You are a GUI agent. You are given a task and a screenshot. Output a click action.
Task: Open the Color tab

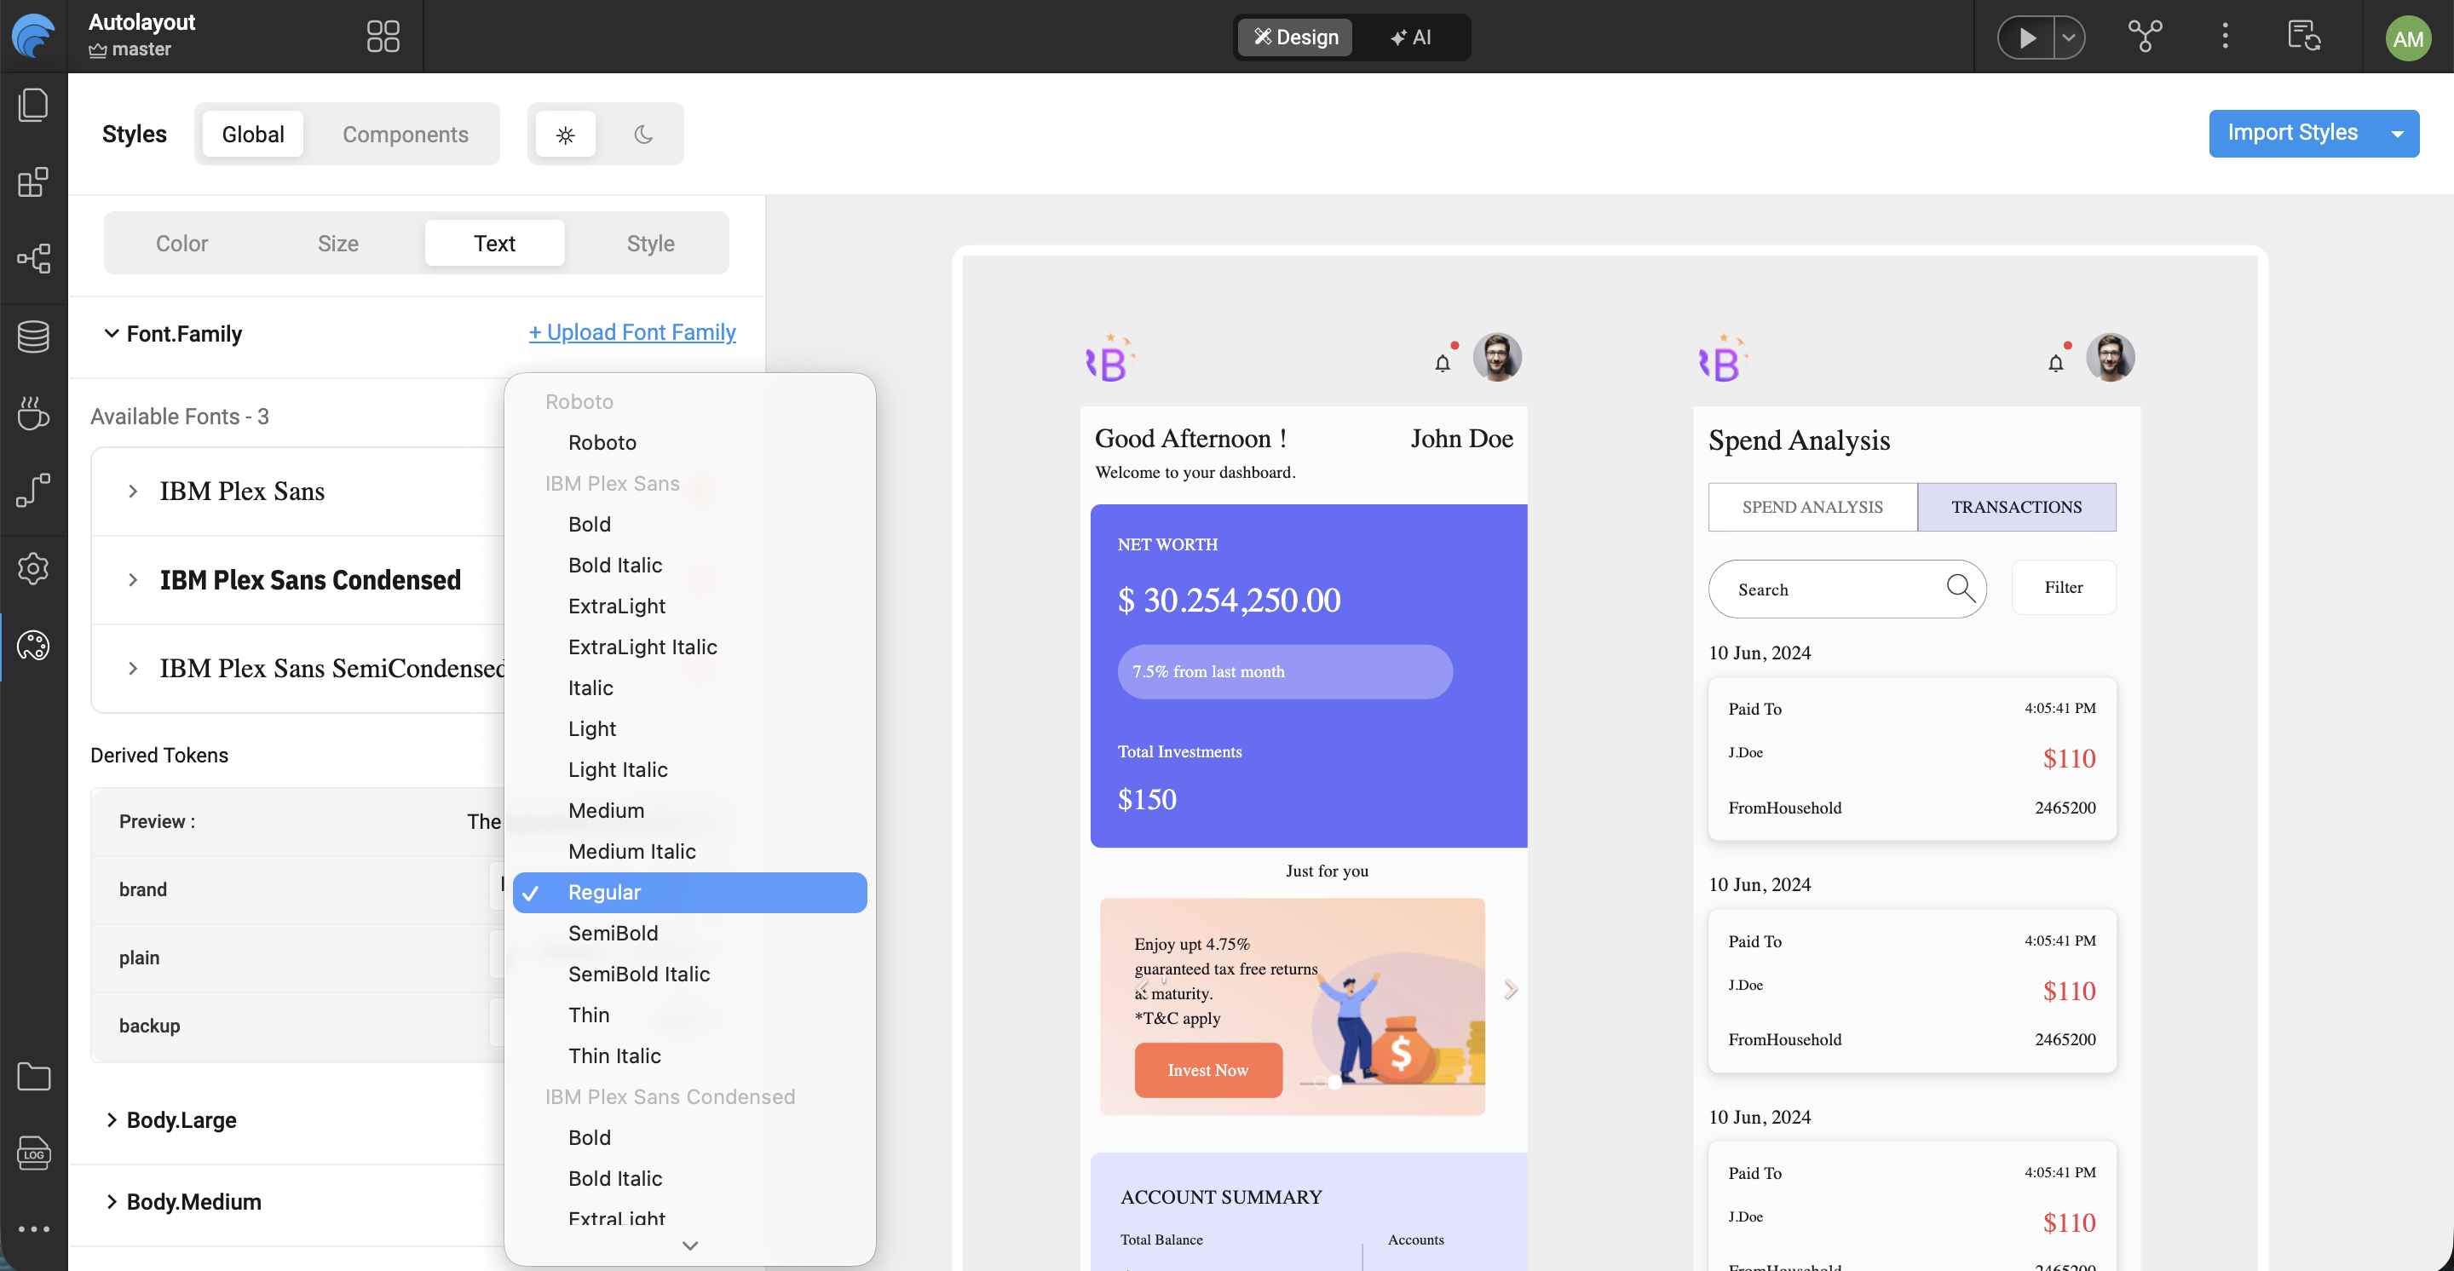181,244
